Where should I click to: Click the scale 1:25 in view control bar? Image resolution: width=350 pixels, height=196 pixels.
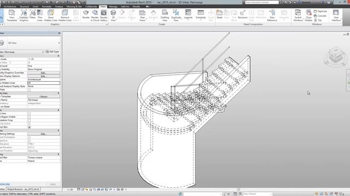click(70, 189)
